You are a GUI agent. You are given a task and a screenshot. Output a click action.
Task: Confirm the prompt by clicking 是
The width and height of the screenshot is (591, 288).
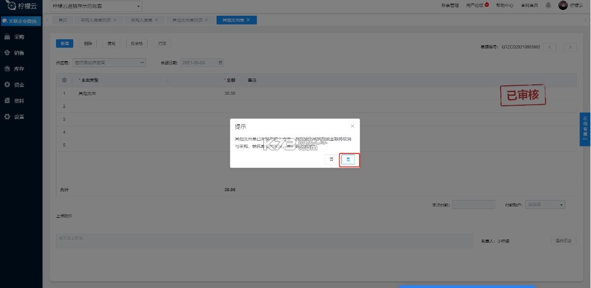tap(348, 160)
